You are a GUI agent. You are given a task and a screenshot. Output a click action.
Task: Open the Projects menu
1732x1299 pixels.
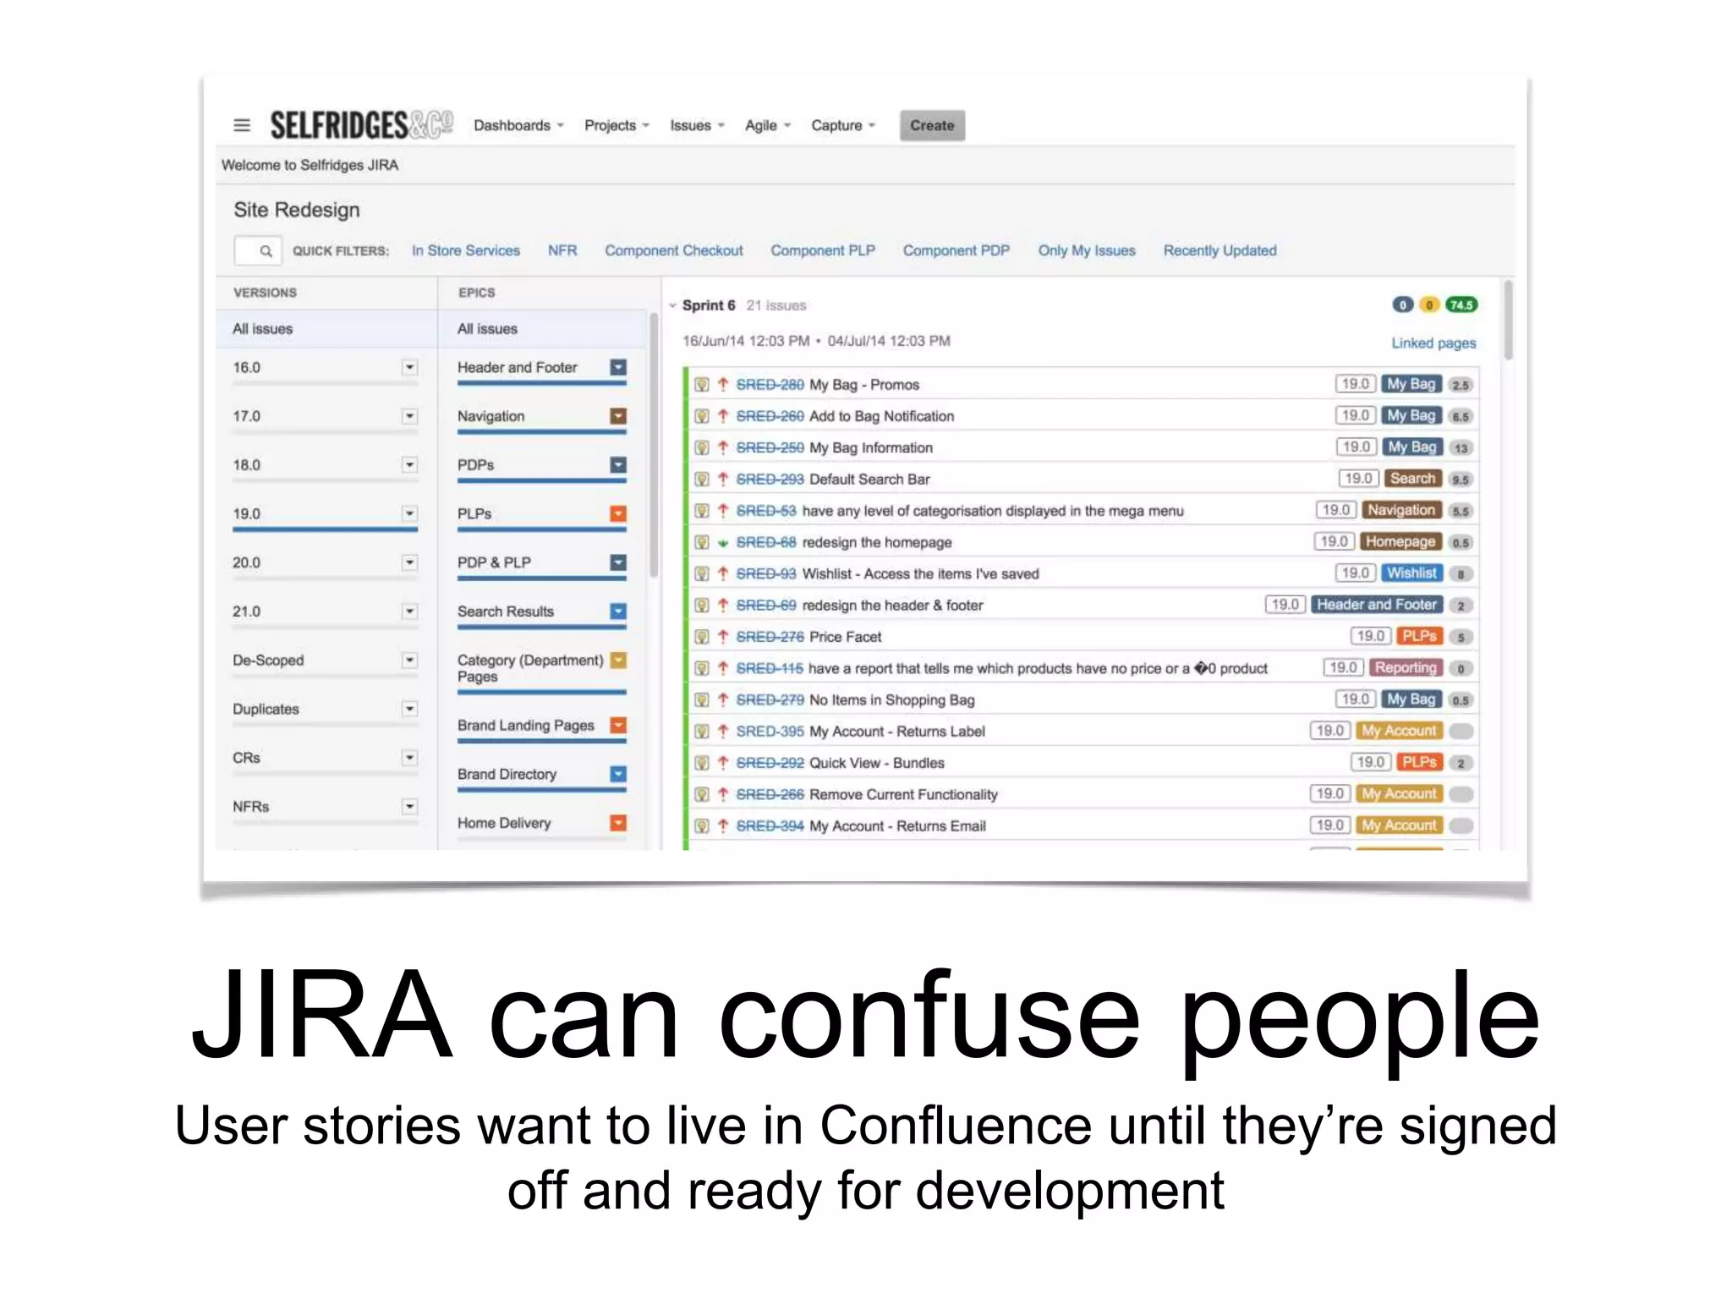[617, 125]
